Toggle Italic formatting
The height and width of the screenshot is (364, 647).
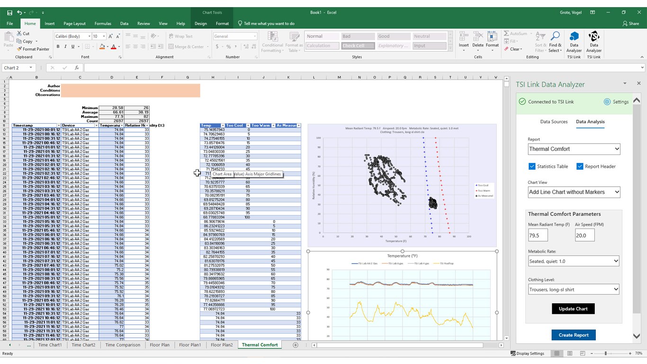click(65, 46)
